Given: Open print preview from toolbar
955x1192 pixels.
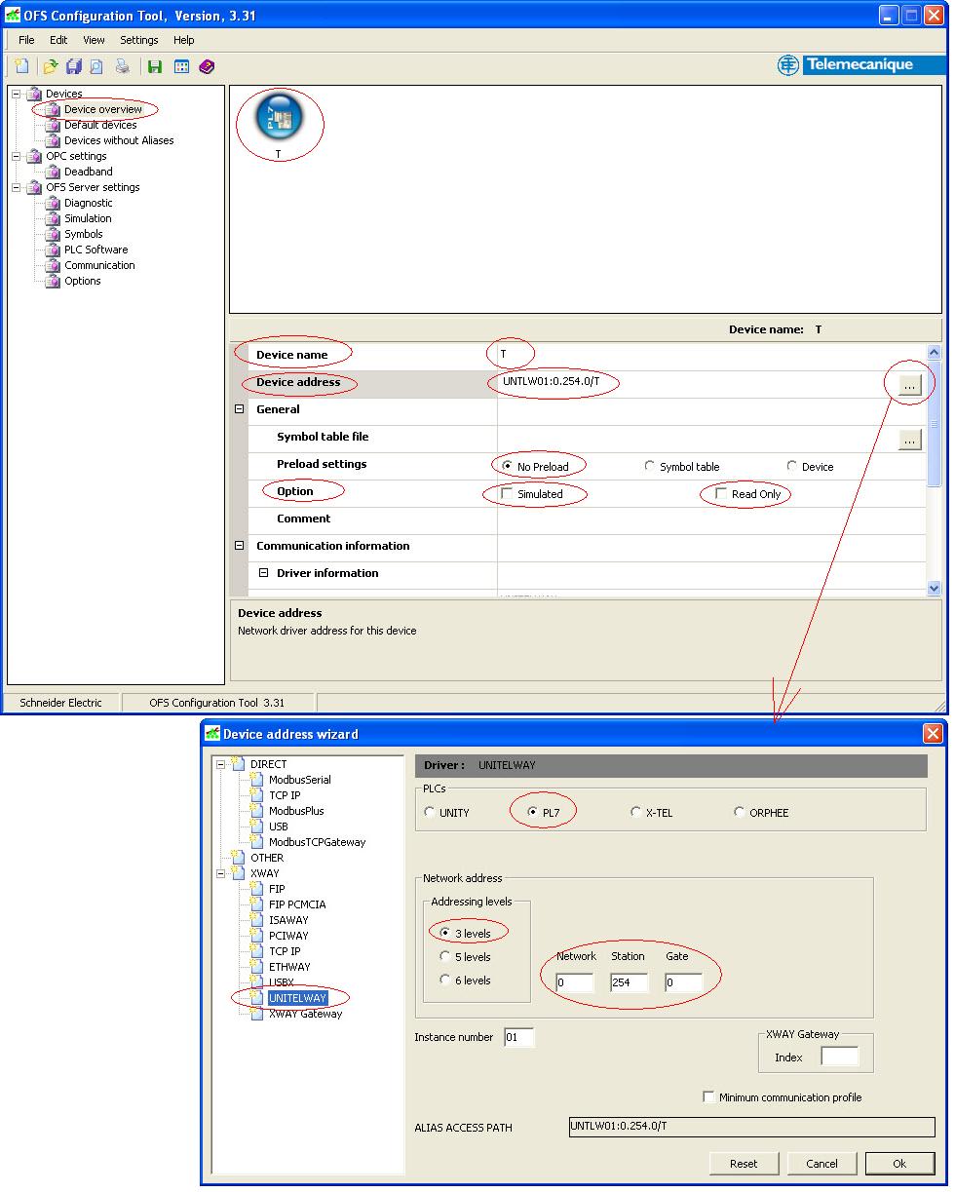Looking at the screenshot, I should [96, 66].
